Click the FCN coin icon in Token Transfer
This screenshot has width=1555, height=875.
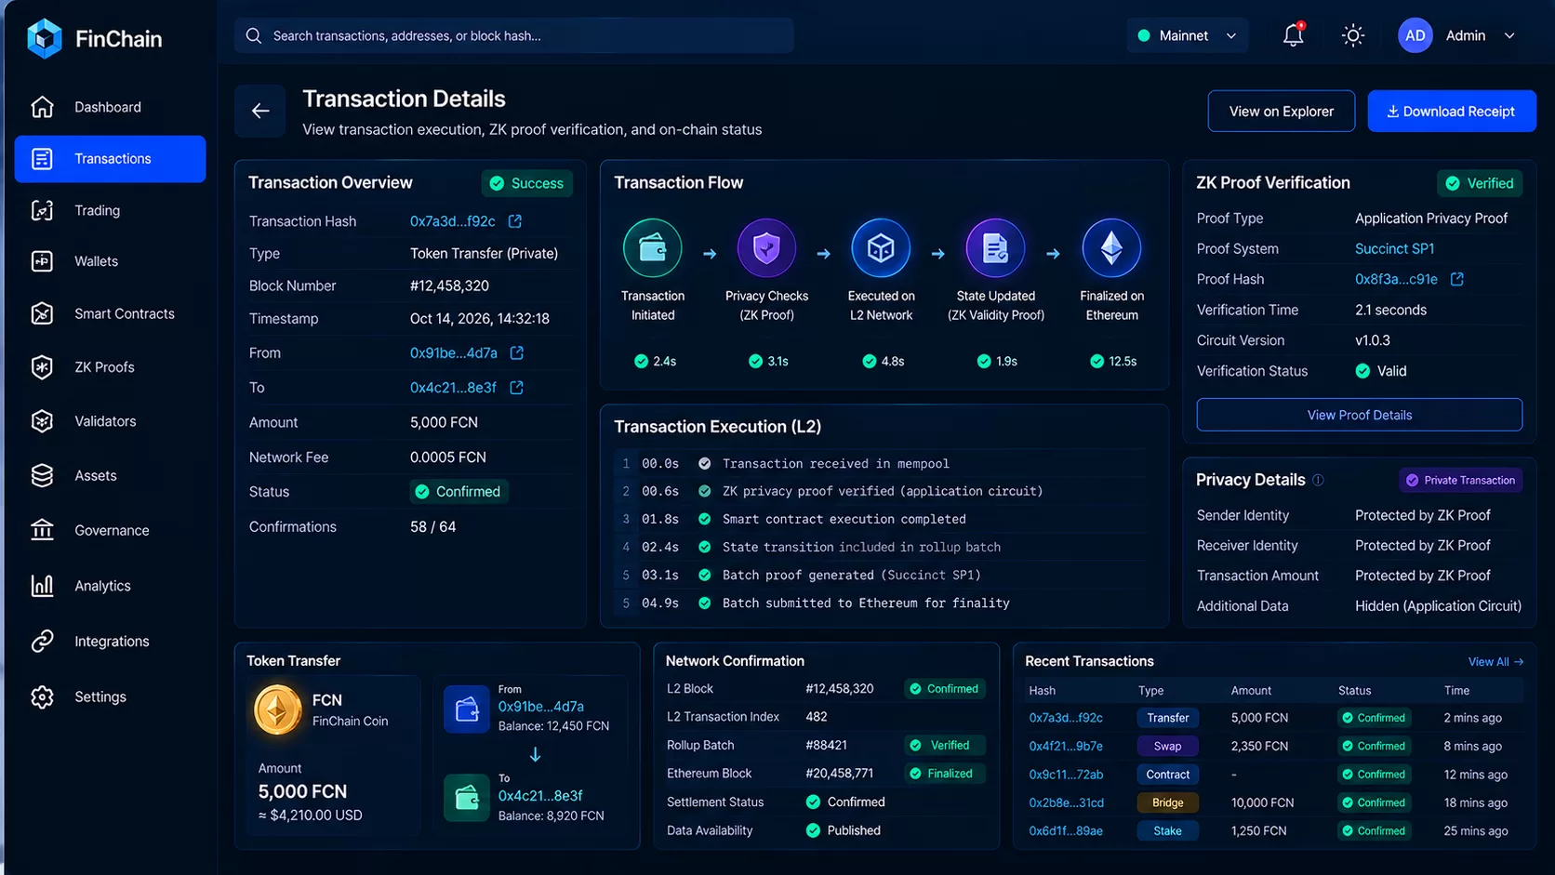tap(277, 710)
